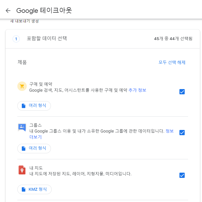This screenshot has width=202, height=202.
Task: Open 여러 형식 button under 그룹스
Action: point(34,148)
